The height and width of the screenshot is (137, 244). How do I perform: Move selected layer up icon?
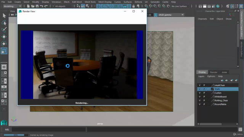pyautogui.click(x=222, y=80)
